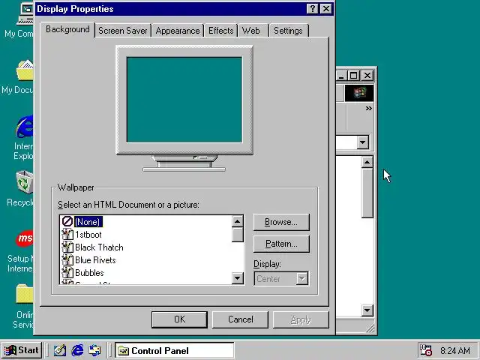Select (None) in wallpaper list
The image size is (480, 360).
88,222
